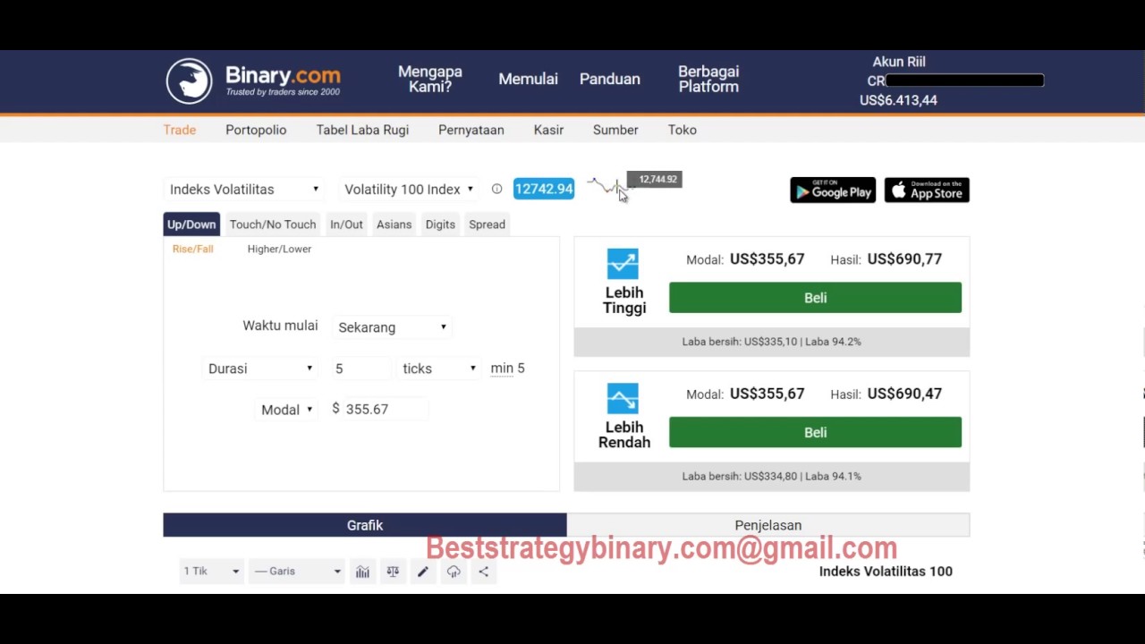
Task: Click the Lebih Tinggi rise arrow icon
Action: coord(623,264)
